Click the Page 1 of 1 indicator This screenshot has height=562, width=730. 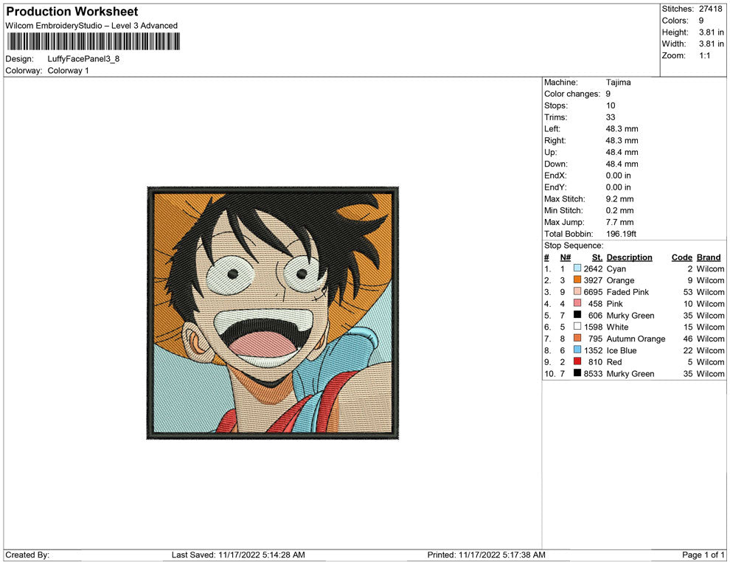703,555
